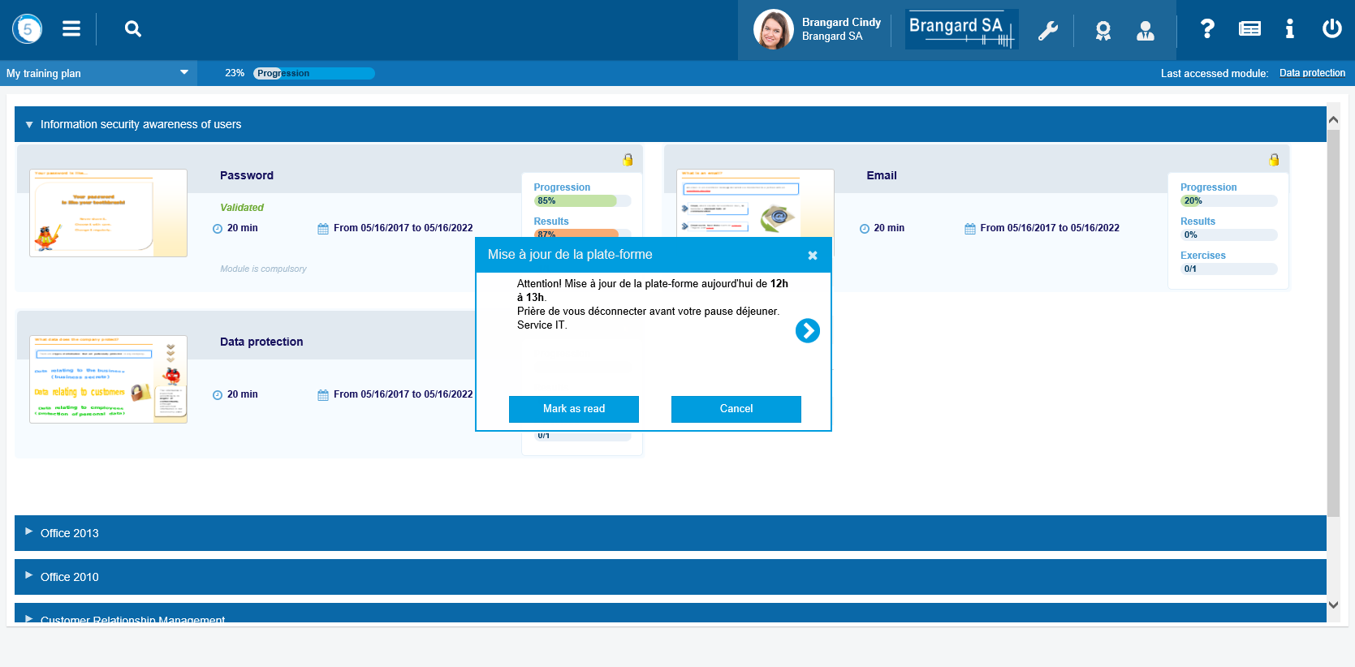Open help via question mark icon
1355x667 pixels.
1207,29
